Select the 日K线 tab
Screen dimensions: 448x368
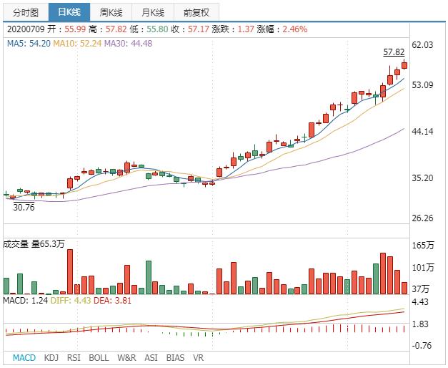(x=69, y=12)
